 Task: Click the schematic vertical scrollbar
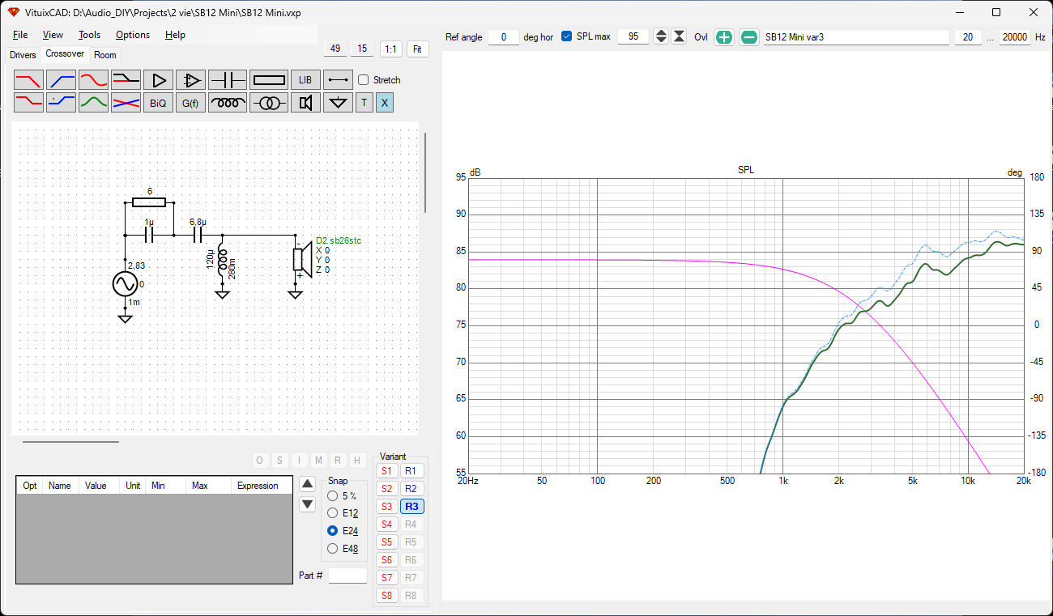425,172
